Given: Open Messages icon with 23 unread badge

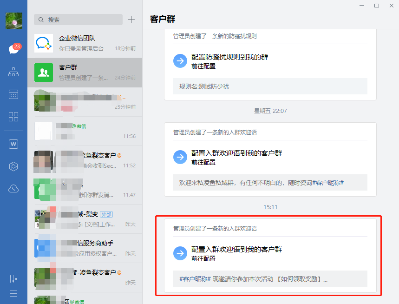Looking at the screenshot, I should click(13, 49).
